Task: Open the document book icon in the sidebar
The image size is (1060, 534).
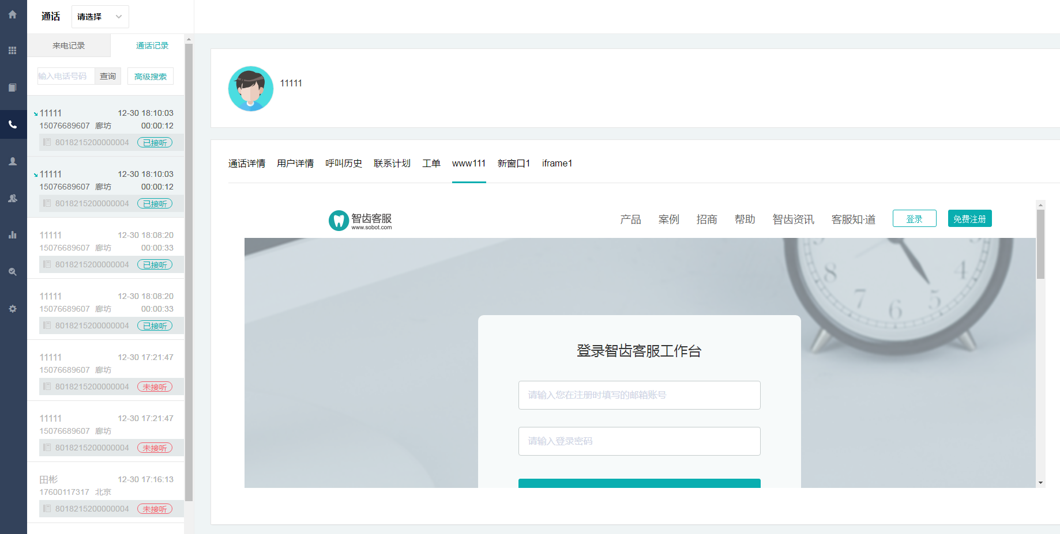Action: point(13,88)
